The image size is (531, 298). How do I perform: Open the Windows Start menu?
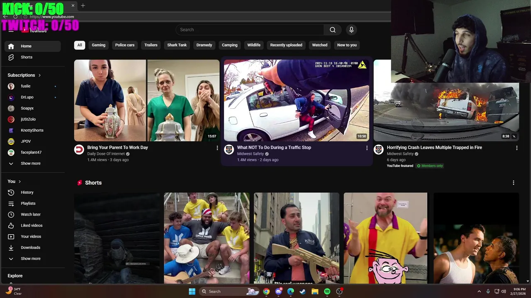click(x=192, y=291)
